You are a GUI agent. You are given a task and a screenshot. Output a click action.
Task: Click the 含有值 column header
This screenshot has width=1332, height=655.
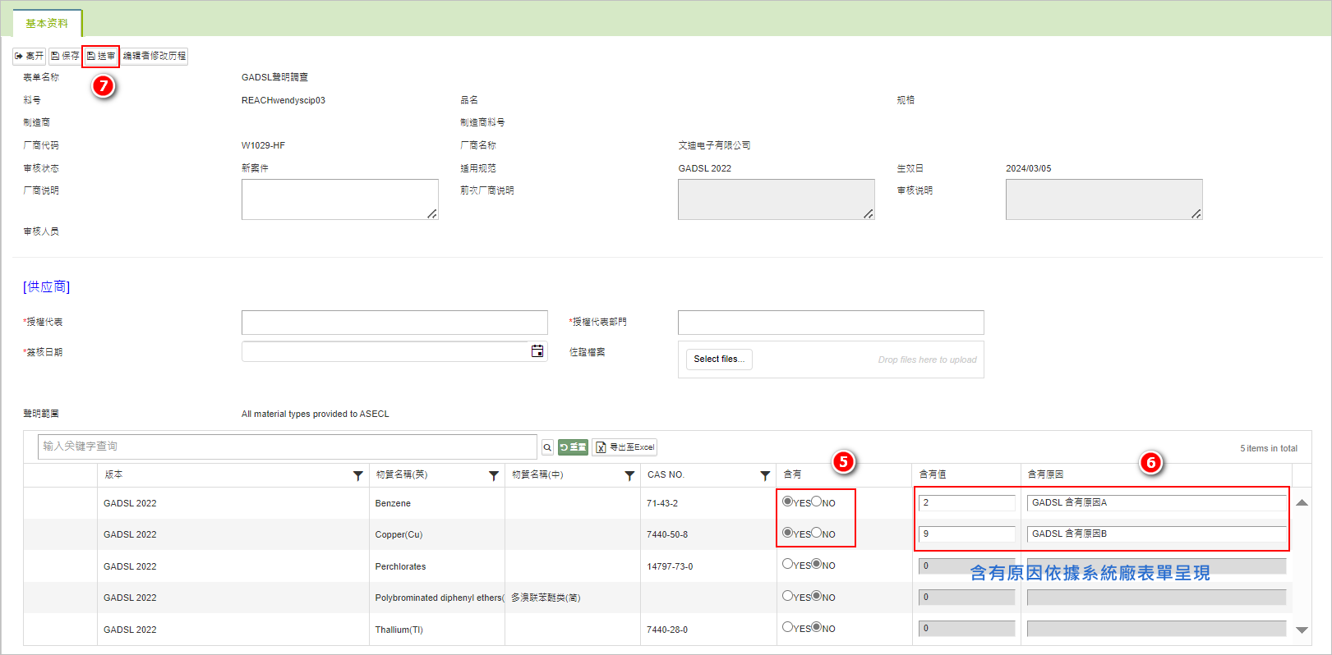pyautogui.click(x=933, y=474)
